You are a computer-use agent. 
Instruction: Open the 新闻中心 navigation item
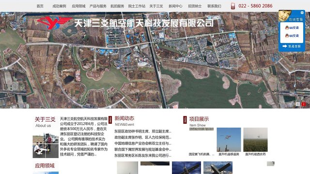coord(175,6)
